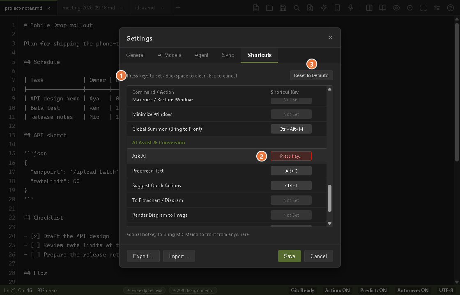Open the folder icon in toolbar
The width and height of the screenshot is (460, 295).
[269, 8]
